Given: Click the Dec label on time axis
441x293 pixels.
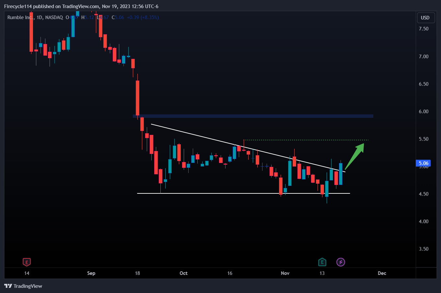Looking at the screenshot, I should (x=382, y=273).
